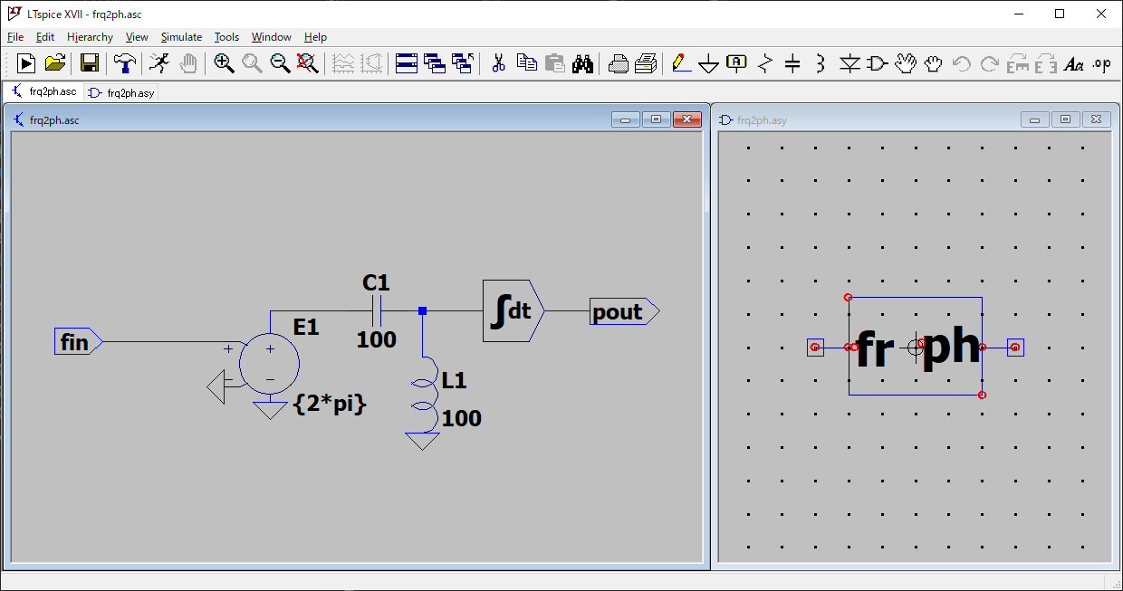
Task: Click the {2*pi} value text
Action: pyautogui.click(x=330, y=405)
